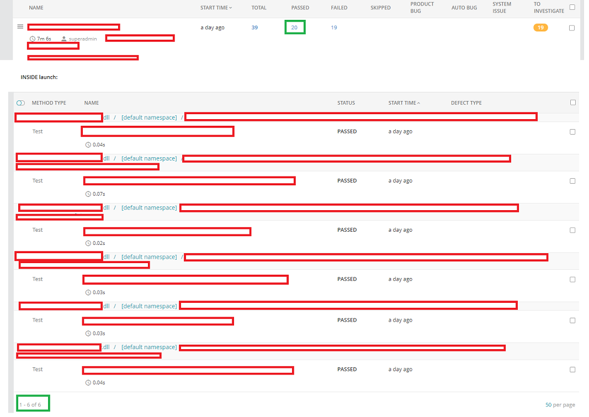Toggle the method type switch
589x417 pixels.
20,103
